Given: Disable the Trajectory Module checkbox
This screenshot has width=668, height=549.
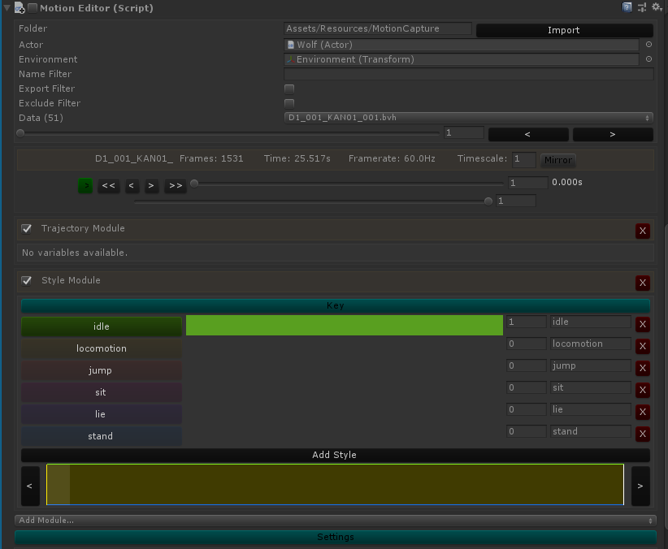Looking at the screenshot, I should pyautogui.click(x=26, y=228).
